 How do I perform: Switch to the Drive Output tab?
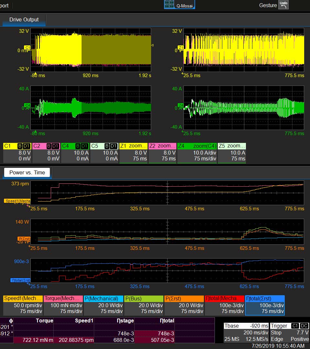pyautogui.click(x=24, y=20)
